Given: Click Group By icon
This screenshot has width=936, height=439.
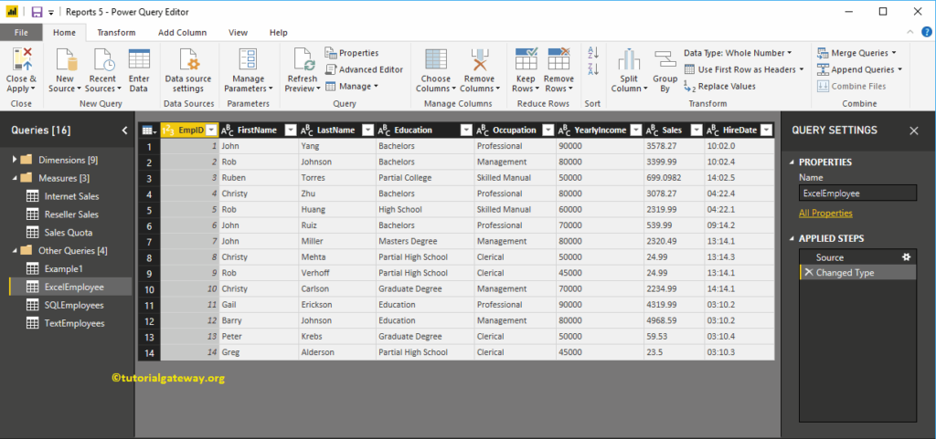Looking at the screenshot, I should coord(665,59).
